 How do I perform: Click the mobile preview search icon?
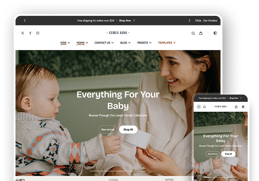coord(204,107)
